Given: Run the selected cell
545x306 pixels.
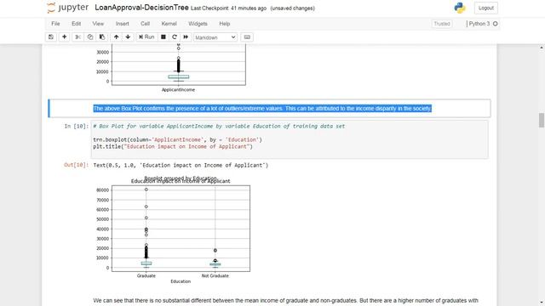Looking at the screenshot, I should coord(146,37).
